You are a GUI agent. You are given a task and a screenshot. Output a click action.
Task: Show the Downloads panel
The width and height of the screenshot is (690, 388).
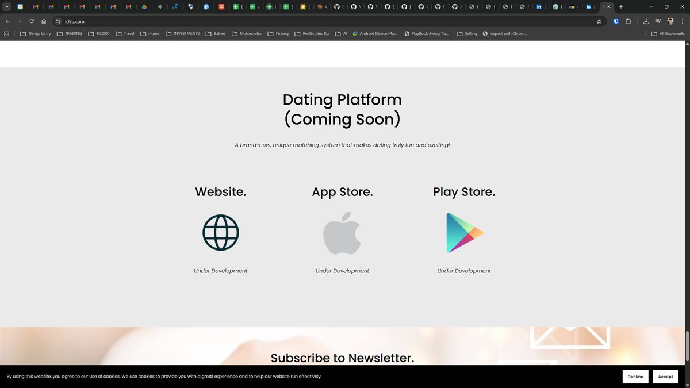coord(646,21)
